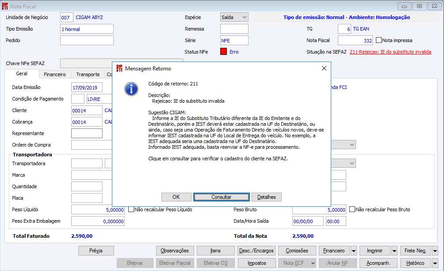This screenshot has height=271, width=444.
Task: Expand the Imprimir button arrow
Action: (394, 251)
